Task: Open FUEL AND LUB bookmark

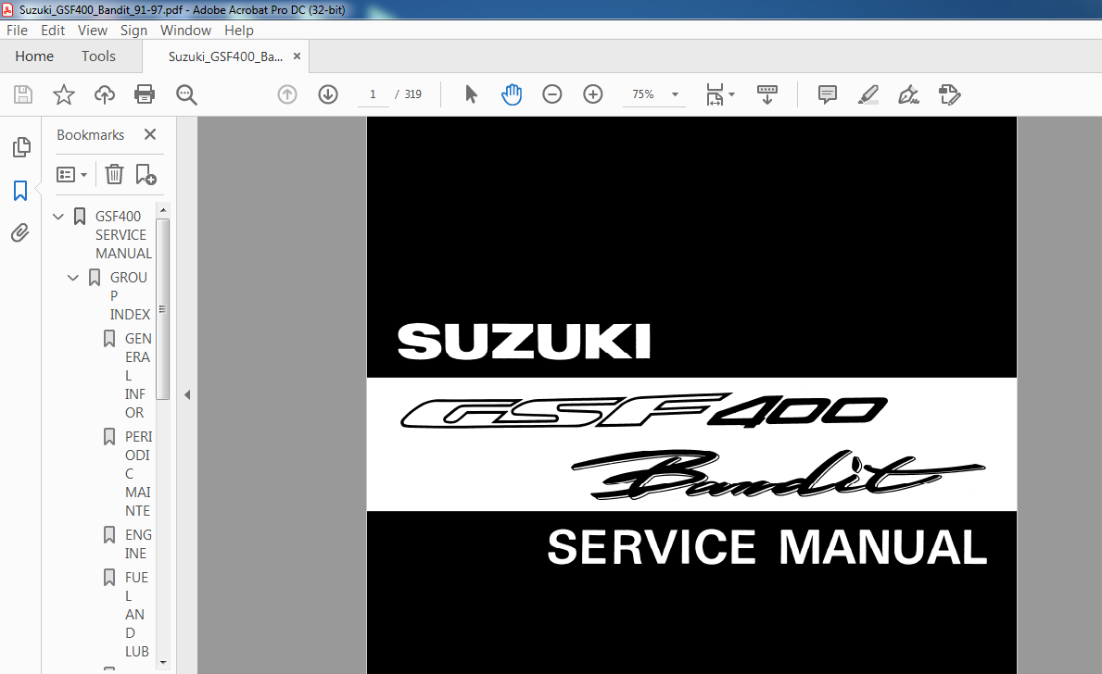Action: (137, 615)
